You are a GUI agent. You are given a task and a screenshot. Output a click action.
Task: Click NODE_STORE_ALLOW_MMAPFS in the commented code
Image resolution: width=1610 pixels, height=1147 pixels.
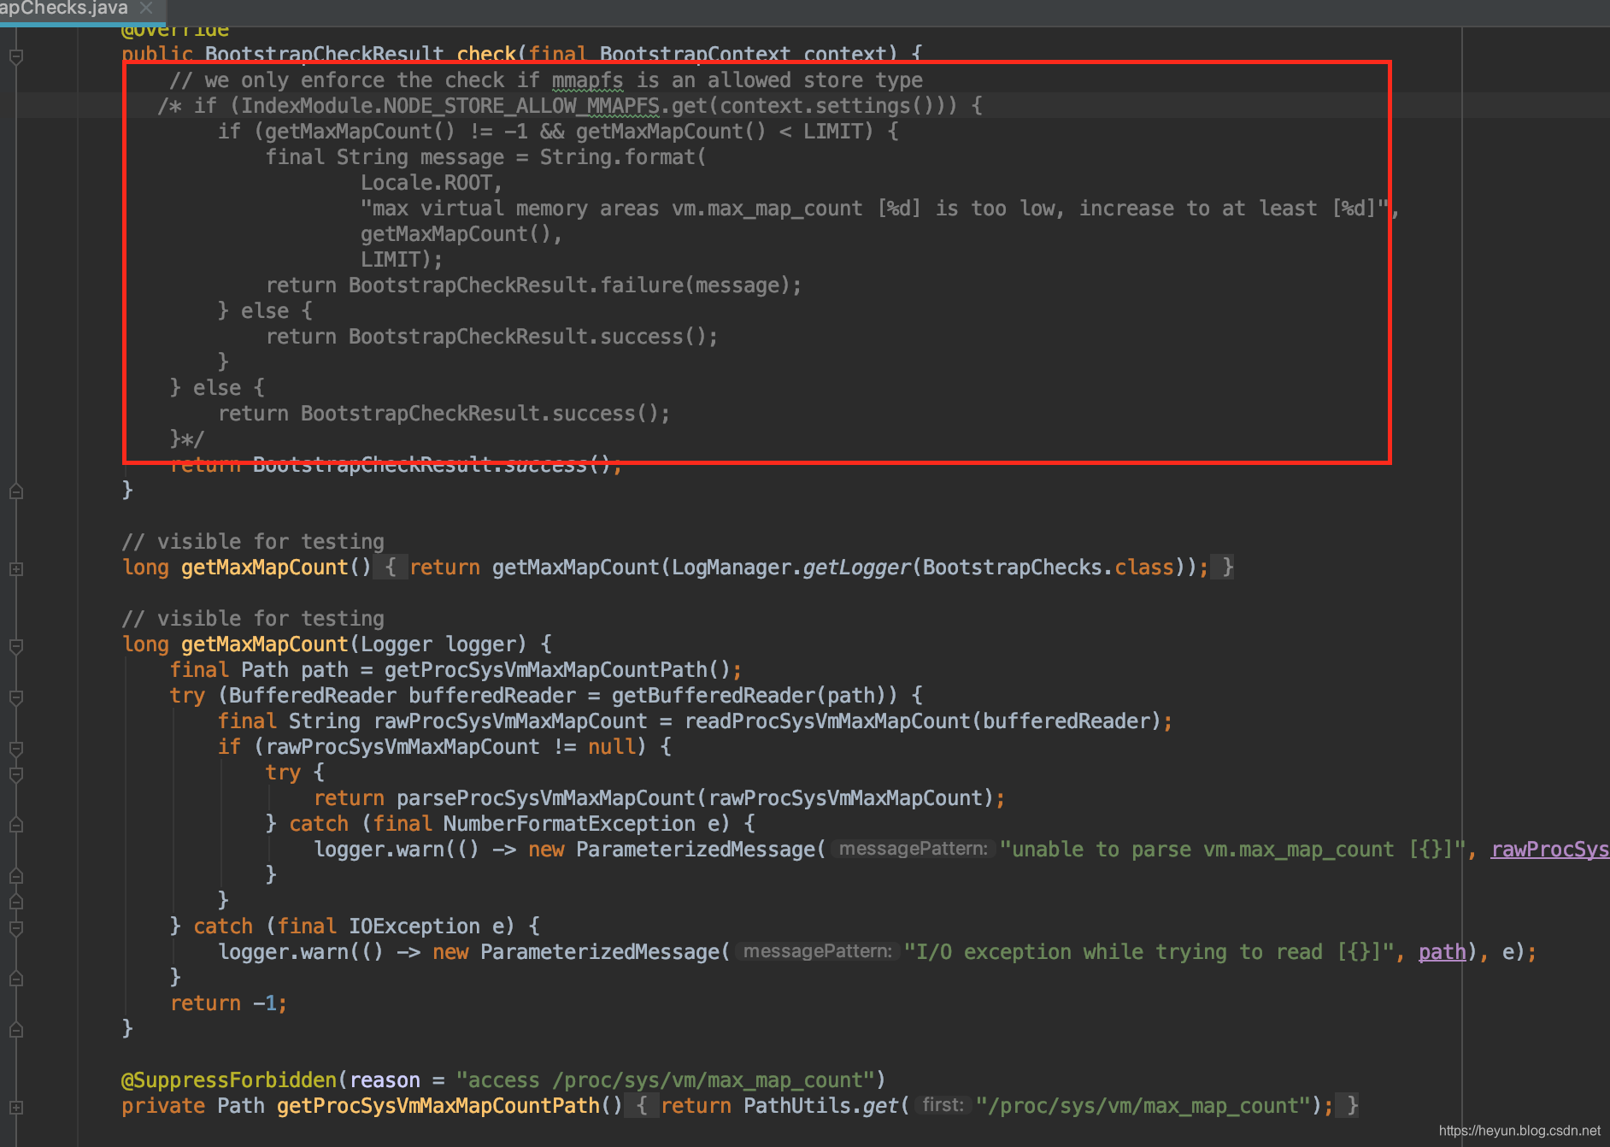(521, 106)
